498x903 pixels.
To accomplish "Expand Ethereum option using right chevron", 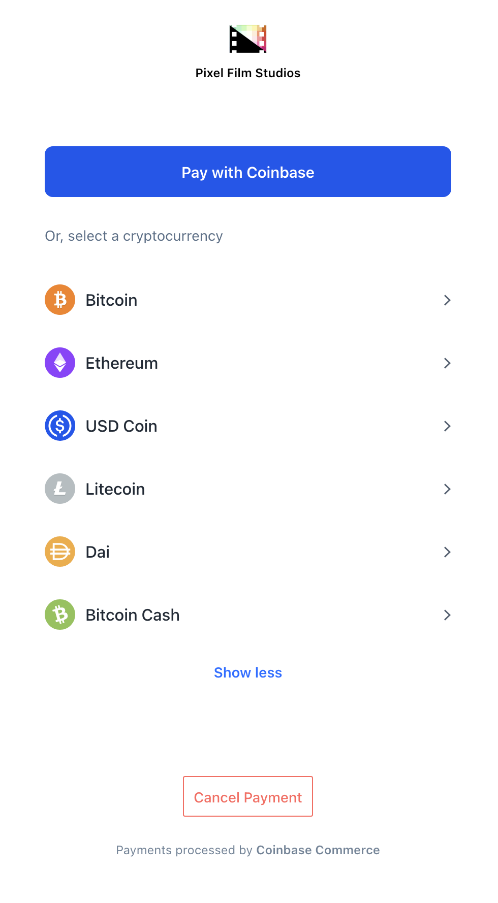I will pyautogui.click(x=447, y=363).
